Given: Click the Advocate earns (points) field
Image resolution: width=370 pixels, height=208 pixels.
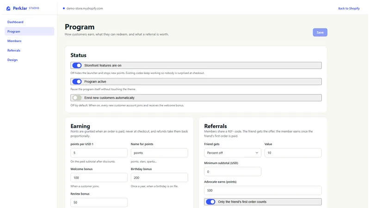Looking at the screenshot, I should pyautogui.click(x=263, y=190).
